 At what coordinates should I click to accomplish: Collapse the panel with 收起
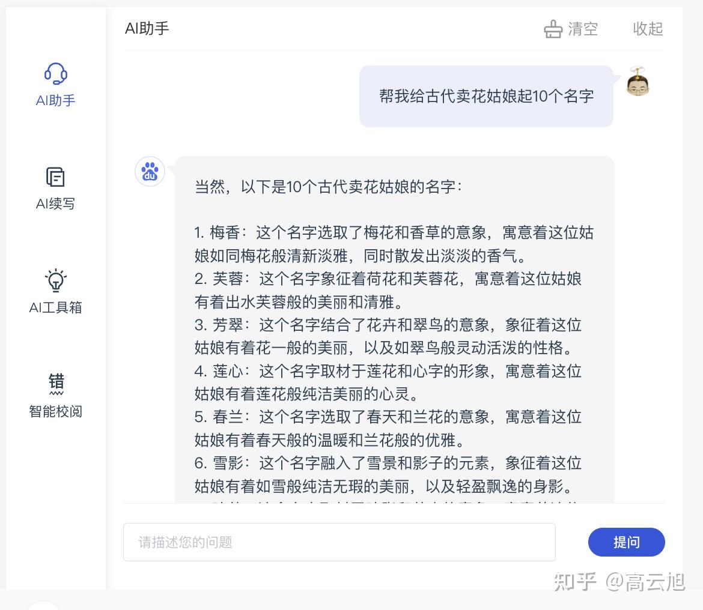[x=648, y=29]
